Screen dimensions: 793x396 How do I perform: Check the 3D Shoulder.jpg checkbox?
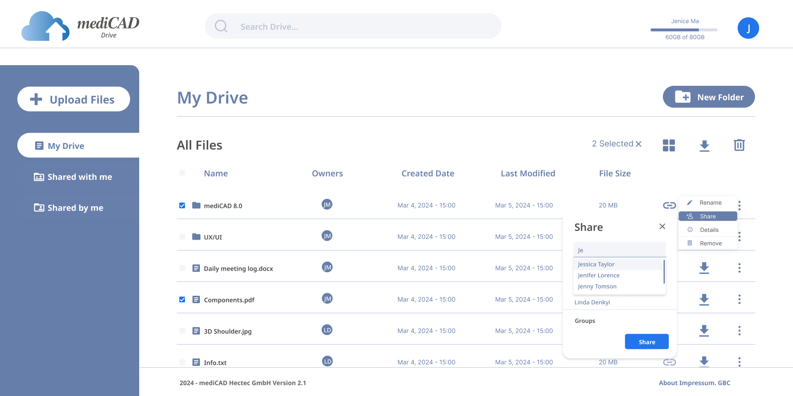(182, 331)
